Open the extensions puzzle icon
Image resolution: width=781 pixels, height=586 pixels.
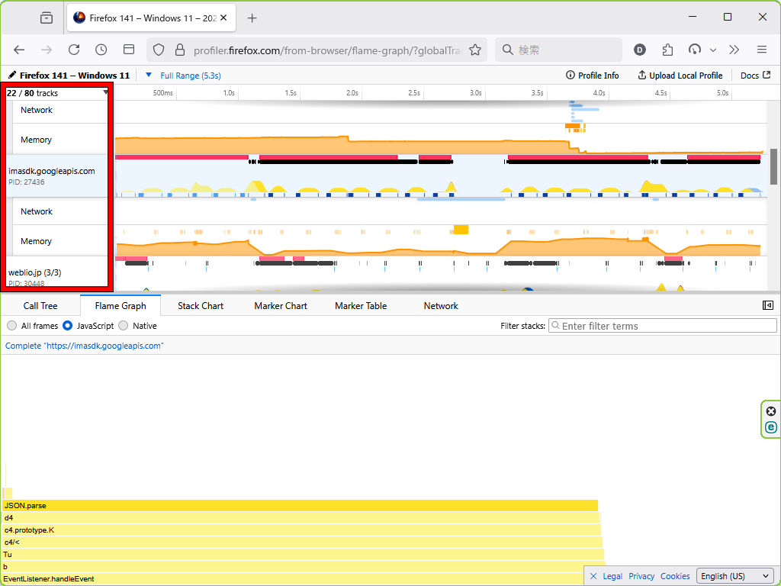[x=667, y=50]
